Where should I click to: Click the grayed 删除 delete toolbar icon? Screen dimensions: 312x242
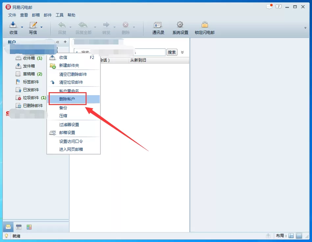point(125,25)
